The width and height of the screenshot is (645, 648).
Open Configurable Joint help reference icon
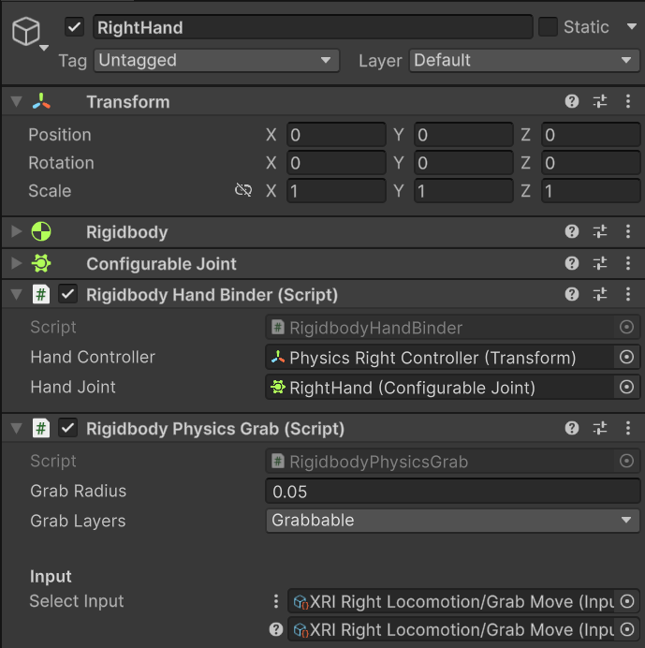click(572, 263)
